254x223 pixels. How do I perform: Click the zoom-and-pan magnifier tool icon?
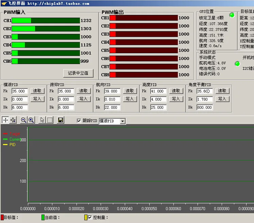(x=13, y=120)
